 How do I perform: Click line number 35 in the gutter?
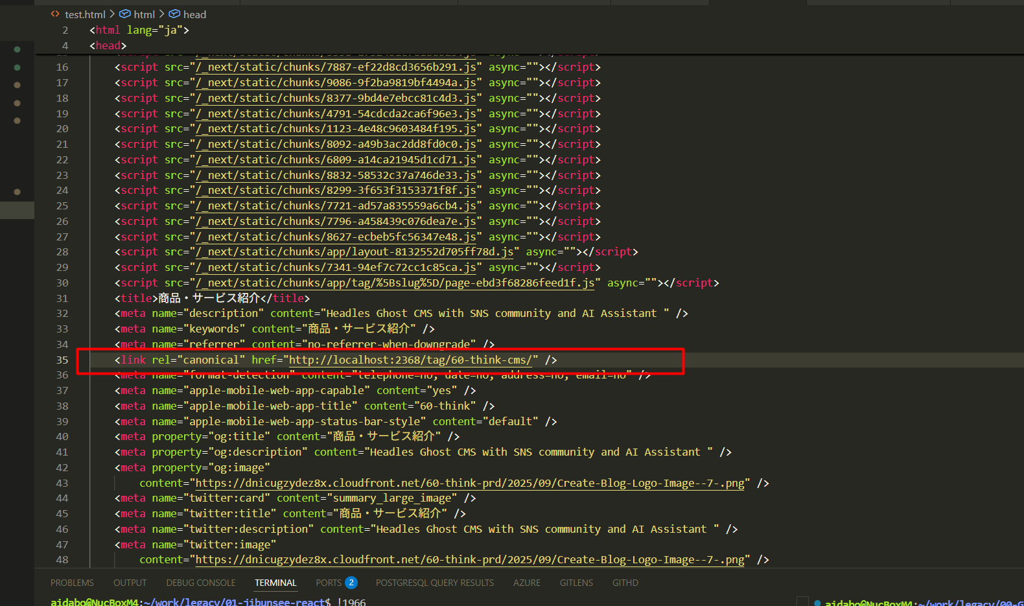point(62,360)
